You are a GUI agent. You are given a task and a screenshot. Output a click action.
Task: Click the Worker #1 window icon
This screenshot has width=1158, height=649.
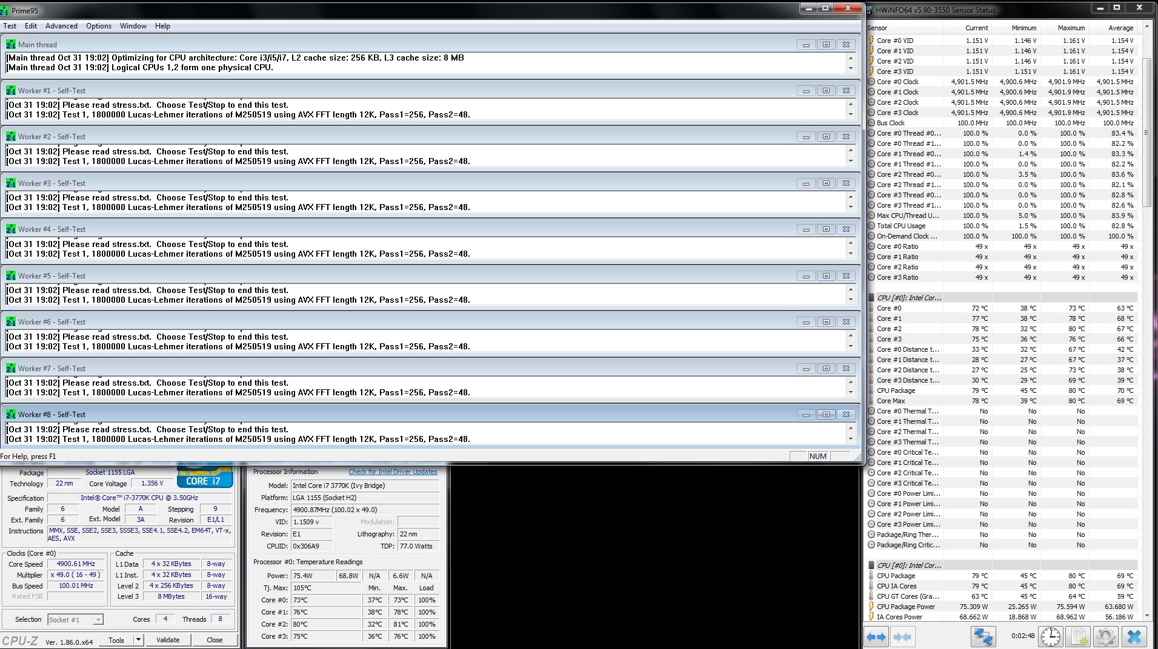click(10, 90)
